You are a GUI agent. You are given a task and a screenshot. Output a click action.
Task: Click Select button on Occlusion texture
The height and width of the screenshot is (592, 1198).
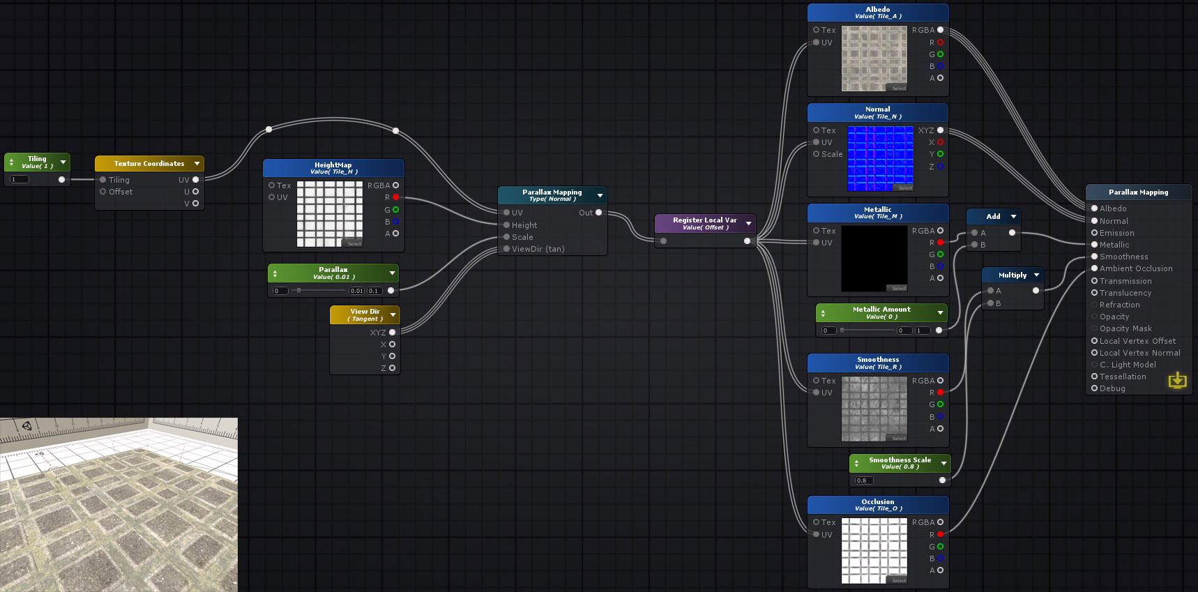click(x=899, y=580)
